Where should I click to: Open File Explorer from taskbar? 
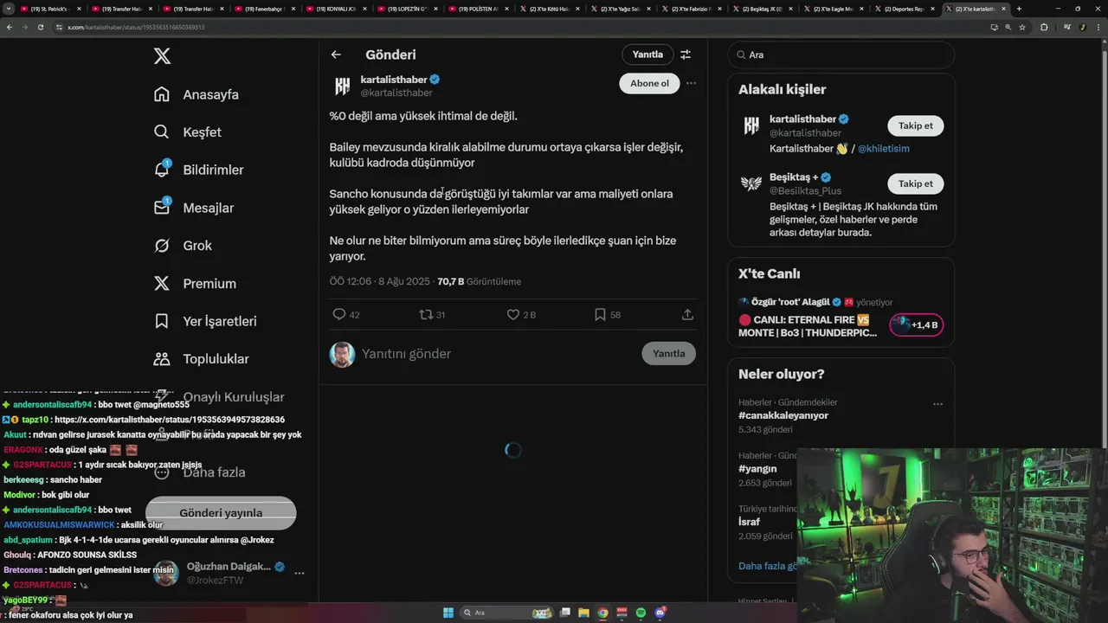coord(584,613)
